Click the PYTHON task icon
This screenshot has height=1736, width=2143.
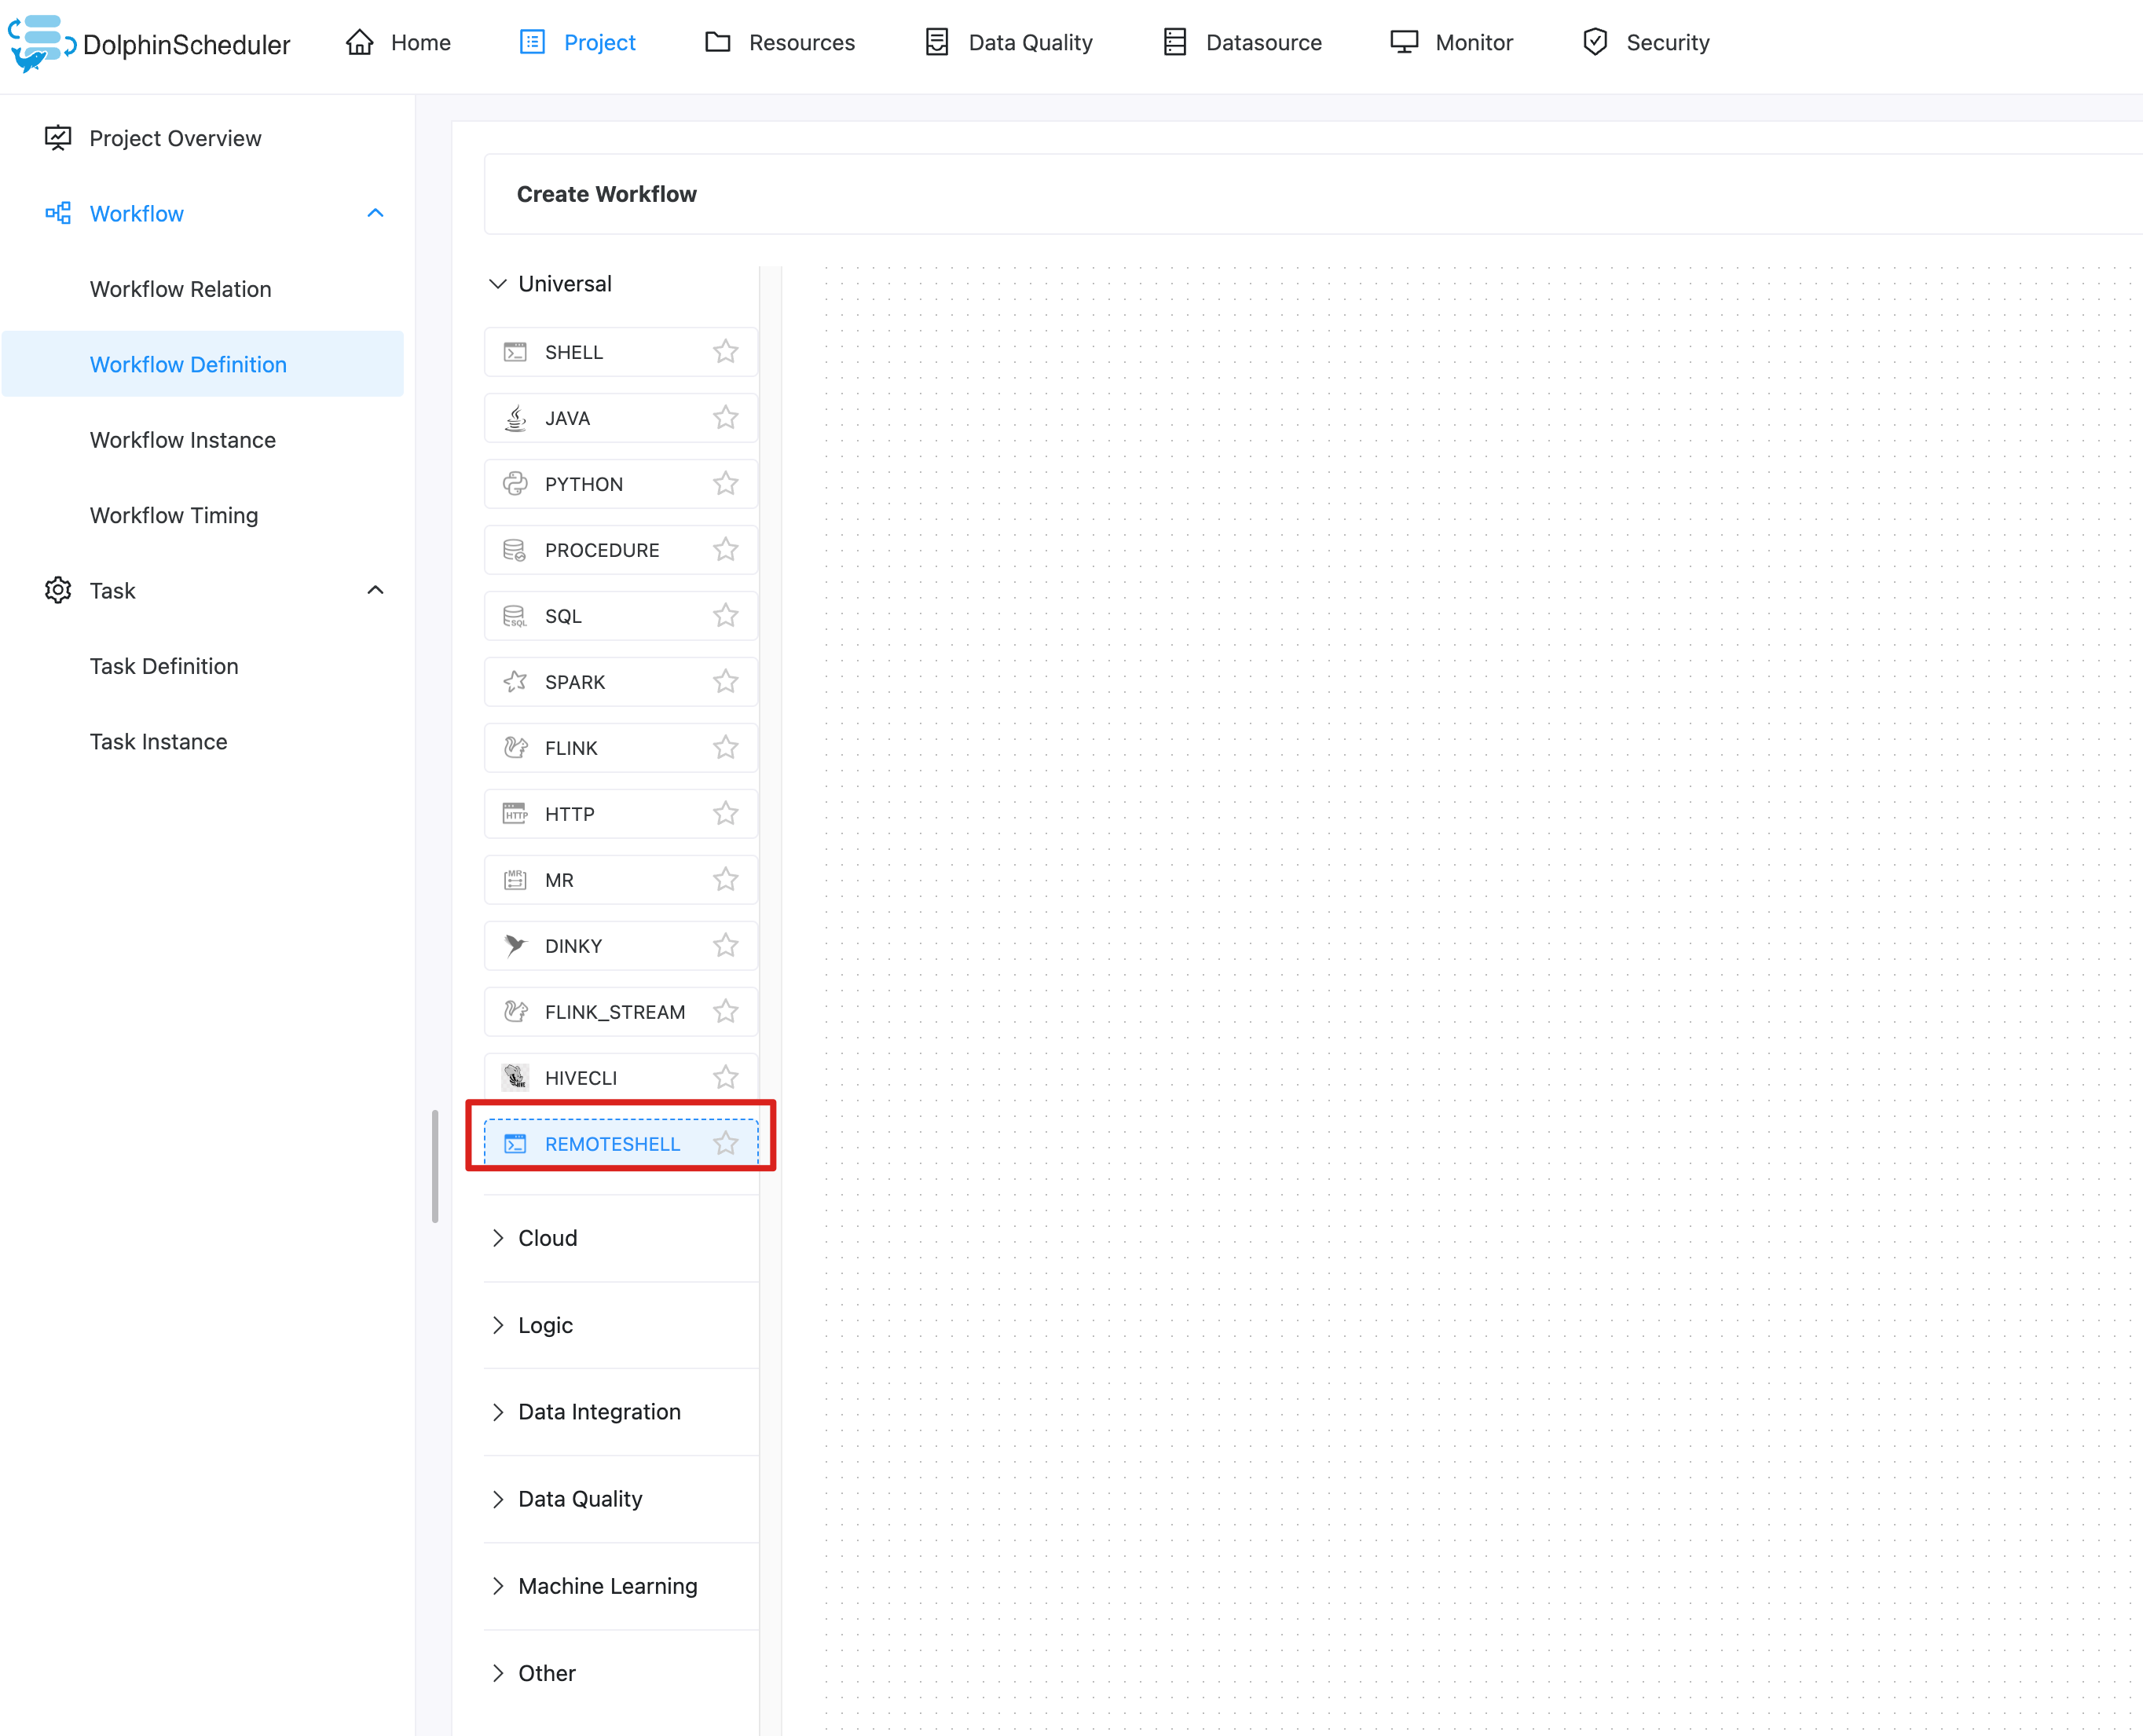515,484
